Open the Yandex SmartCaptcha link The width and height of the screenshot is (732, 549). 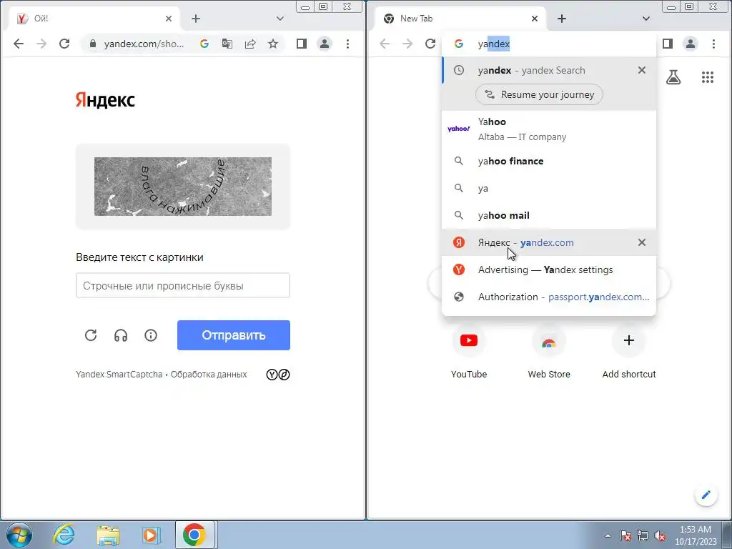119,375
